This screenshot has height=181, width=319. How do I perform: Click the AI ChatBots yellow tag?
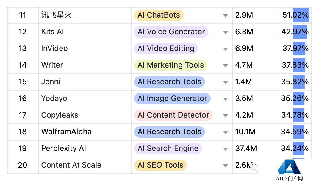(159, 15)
